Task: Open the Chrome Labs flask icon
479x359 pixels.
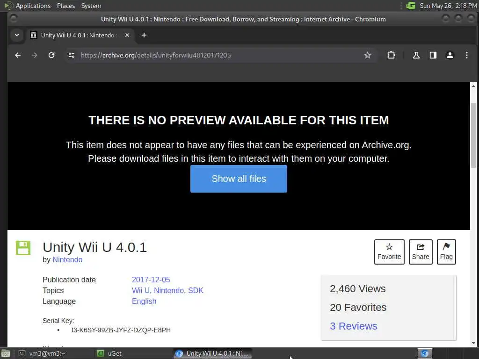Action: (x=416, y=55)
